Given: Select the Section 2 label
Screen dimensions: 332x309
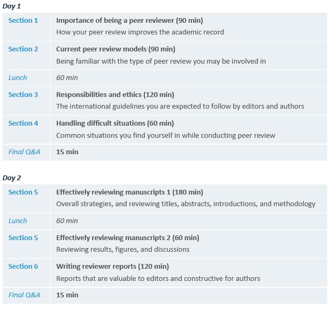Looking at the screenshot, I should 23,49.
